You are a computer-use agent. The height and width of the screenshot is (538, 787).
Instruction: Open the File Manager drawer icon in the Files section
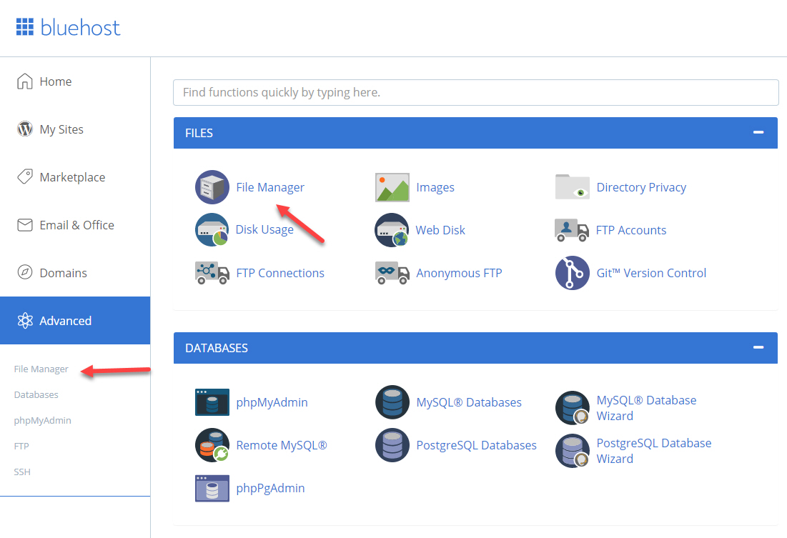pyautogui.click(x=212, y=187)
